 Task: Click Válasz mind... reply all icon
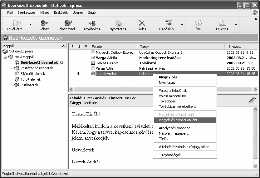coord(68,23)
